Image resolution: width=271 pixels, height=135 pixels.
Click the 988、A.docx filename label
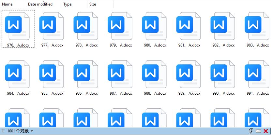tap(155, 93)
